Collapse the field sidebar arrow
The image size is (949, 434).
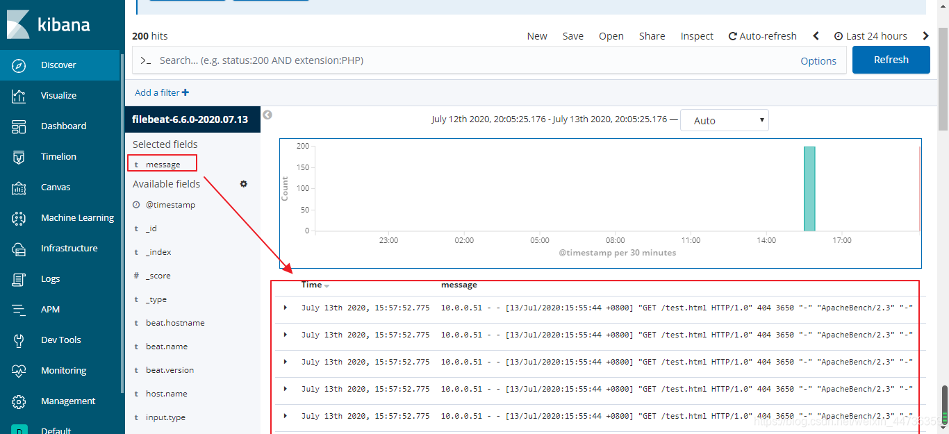click(x=267, y=115)
